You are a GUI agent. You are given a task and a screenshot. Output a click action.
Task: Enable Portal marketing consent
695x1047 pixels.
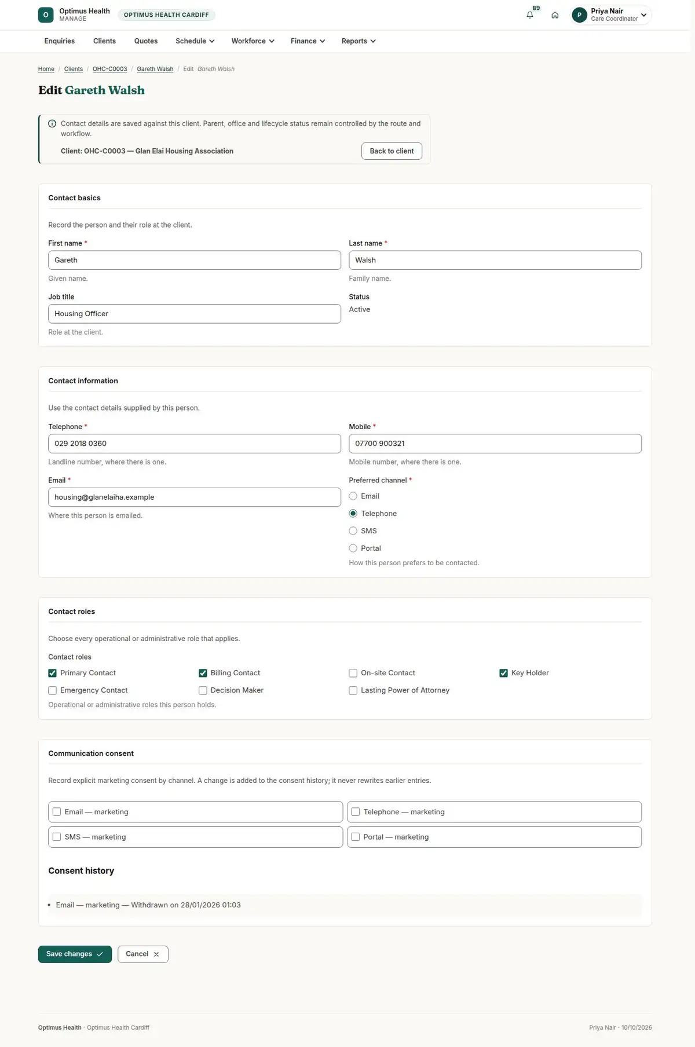pyautogui.click(x=356, y=837)
